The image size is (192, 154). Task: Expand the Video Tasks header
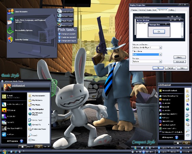[x=65, y=25]
